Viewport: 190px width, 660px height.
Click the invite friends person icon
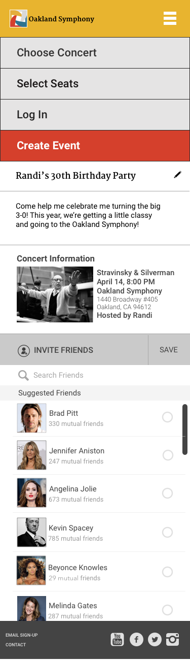[23, 350]
